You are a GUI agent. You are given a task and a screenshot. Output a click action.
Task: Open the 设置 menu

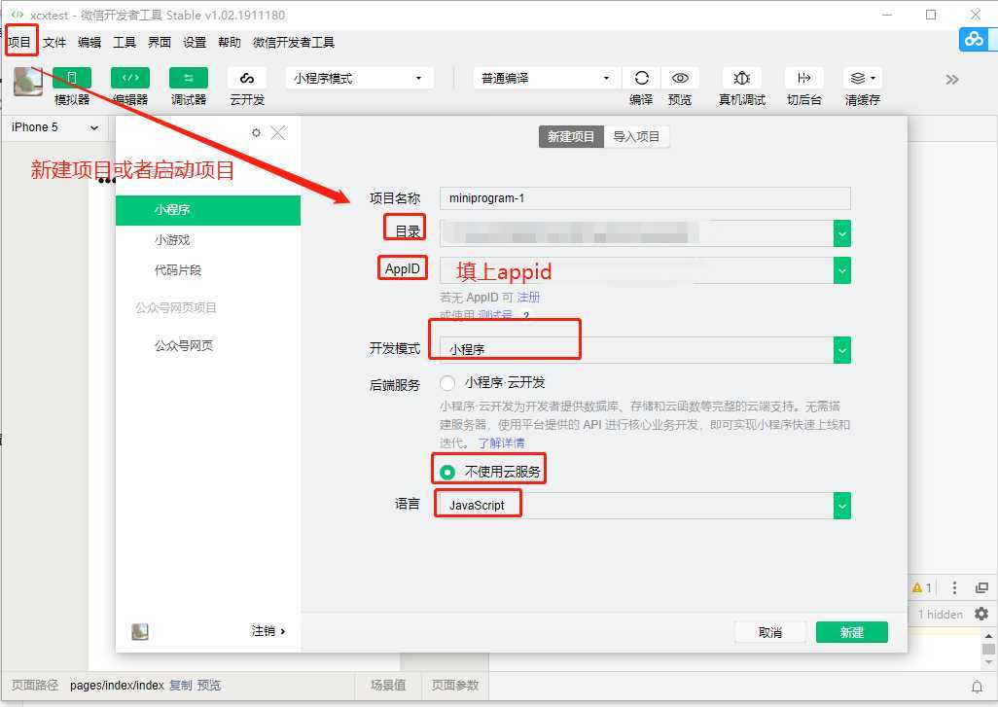pos(195,42)
